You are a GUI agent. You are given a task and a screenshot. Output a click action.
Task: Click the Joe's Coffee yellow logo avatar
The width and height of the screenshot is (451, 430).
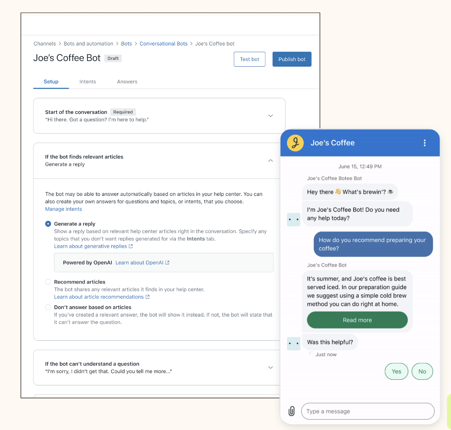tap(296, 143)
